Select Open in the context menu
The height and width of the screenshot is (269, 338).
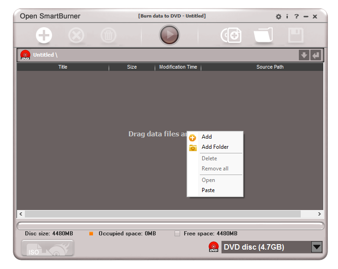click(x=216, y=180)
